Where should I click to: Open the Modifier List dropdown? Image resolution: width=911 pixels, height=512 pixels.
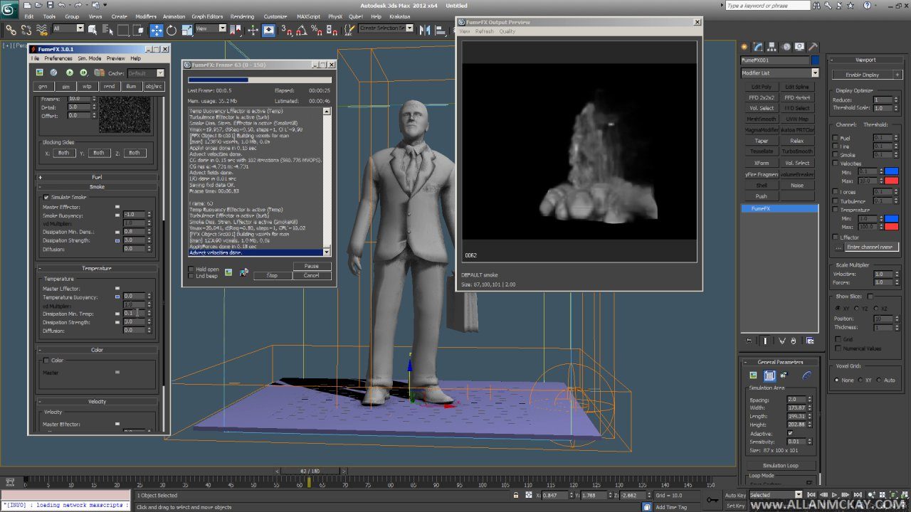point(815,73)
